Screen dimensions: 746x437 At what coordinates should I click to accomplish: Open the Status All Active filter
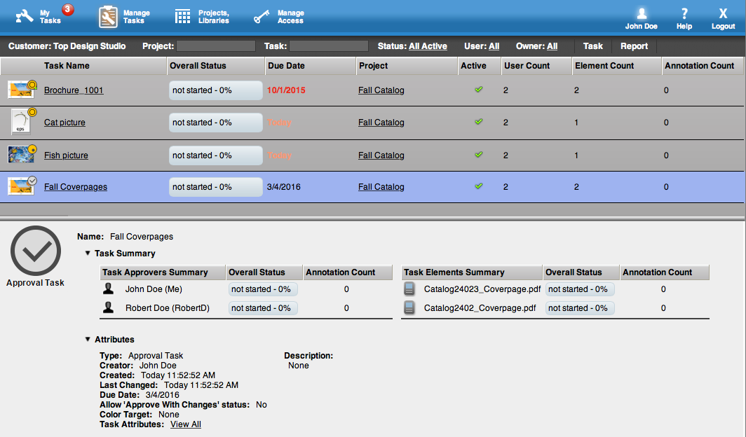(x=428, y=46)
